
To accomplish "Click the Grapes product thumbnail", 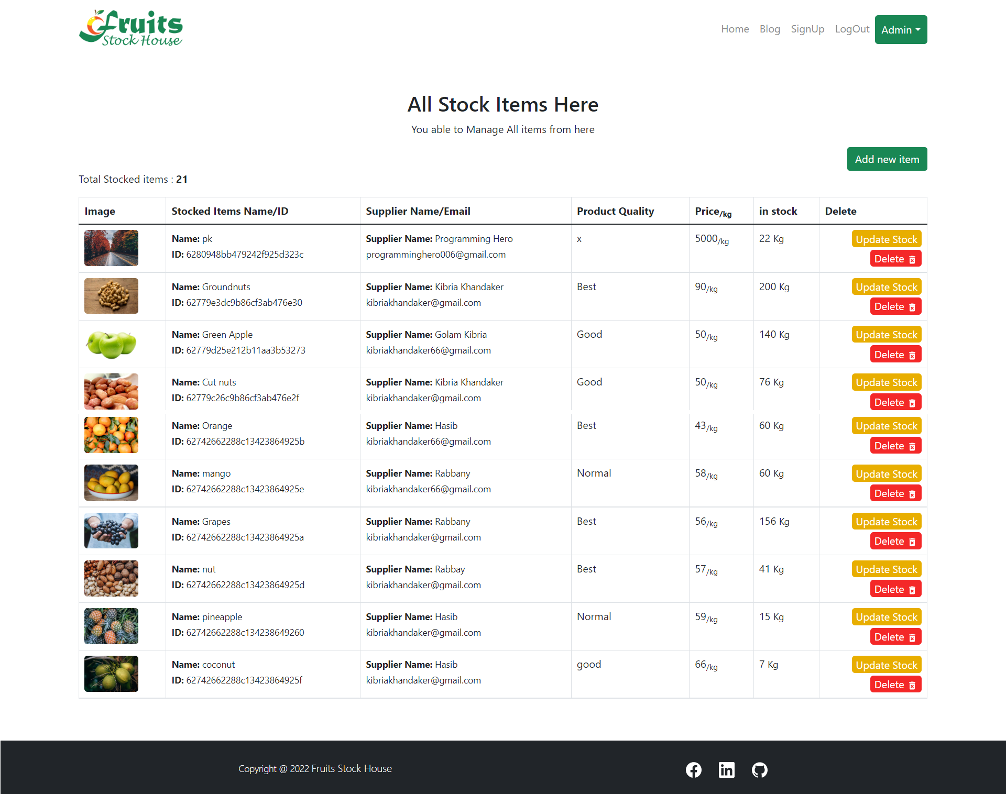I will coord(111,531).
